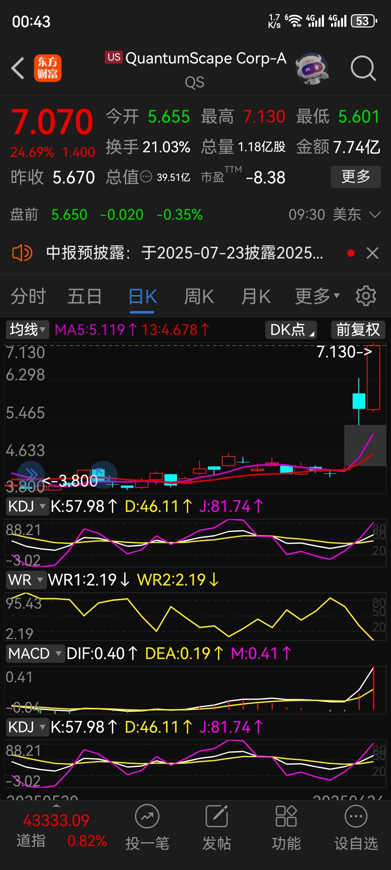The height and width of the screenshot is (870, 391).
Task: Switch to 五日 tab
Action: (85, 296)
